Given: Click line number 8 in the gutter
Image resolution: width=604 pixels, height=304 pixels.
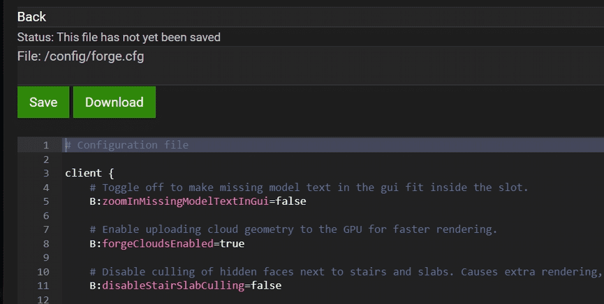Looking at the screenshot, I should (45, 243).
